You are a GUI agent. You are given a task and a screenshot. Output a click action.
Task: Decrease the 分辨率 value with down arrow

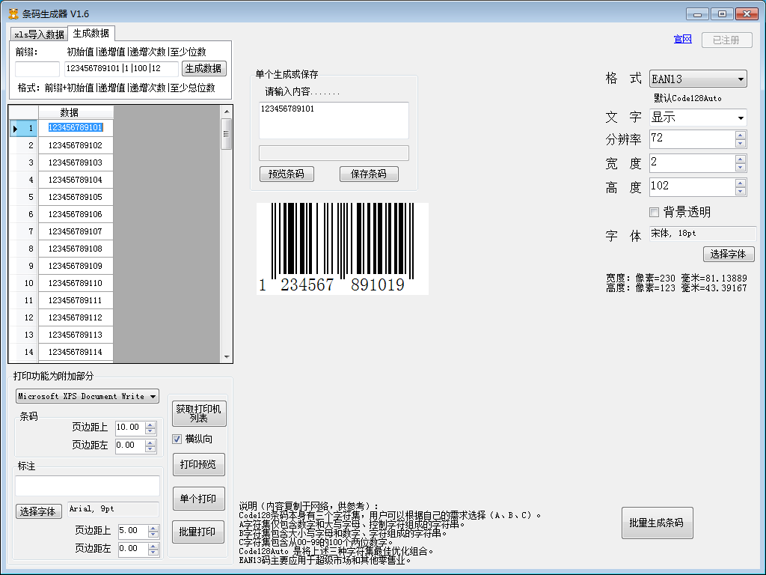click(740, 143)
